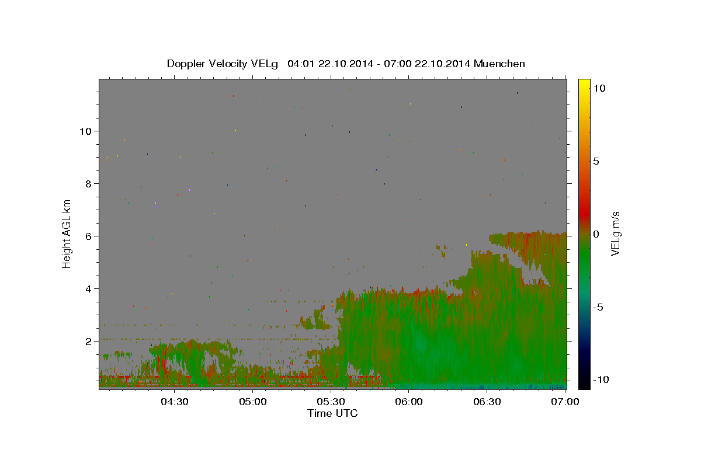The image size is (701, 467).
Task: Click the 'Time UTC' axis label
Action: tap(332, 413)
